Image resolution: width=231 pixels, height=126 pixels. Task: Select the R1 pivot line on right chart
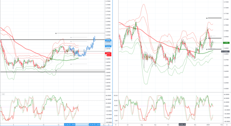[215, 18]
